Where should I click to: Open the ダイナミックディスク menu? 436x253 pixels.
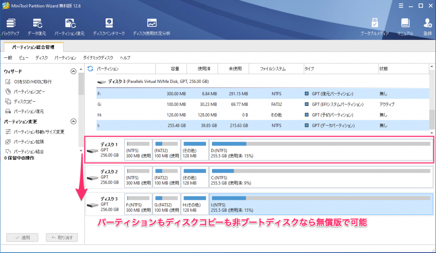pos(98,58)
